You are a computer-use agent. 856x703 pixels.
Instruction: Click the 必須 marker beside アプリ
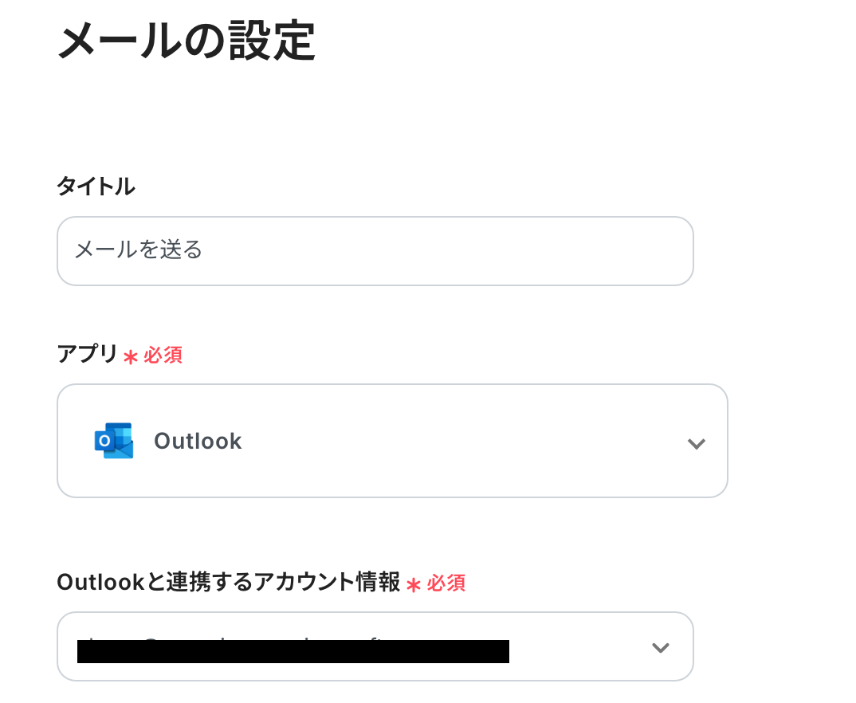[163, 355]
